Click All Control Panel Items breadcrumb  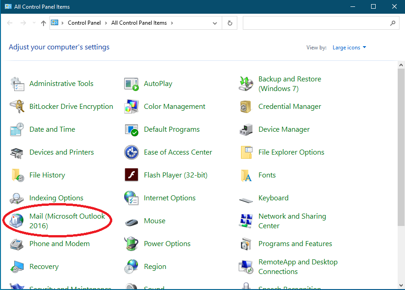pos(139,23)
